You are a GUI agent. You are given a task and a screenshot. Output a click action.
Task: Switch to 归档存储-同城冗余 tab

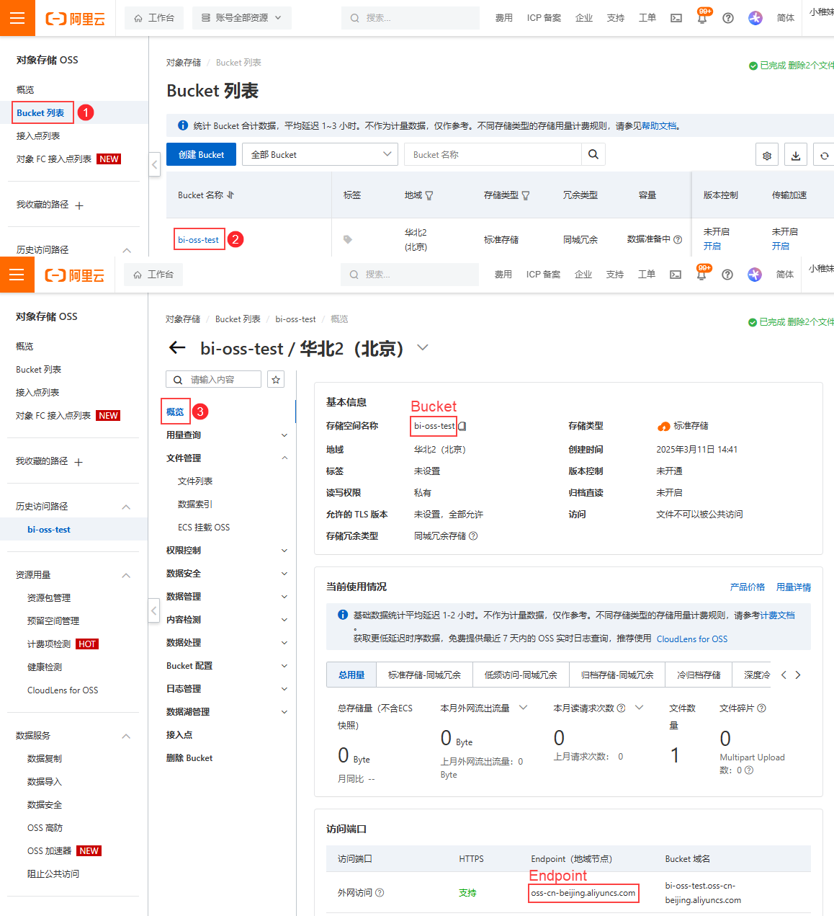(617, 675)
